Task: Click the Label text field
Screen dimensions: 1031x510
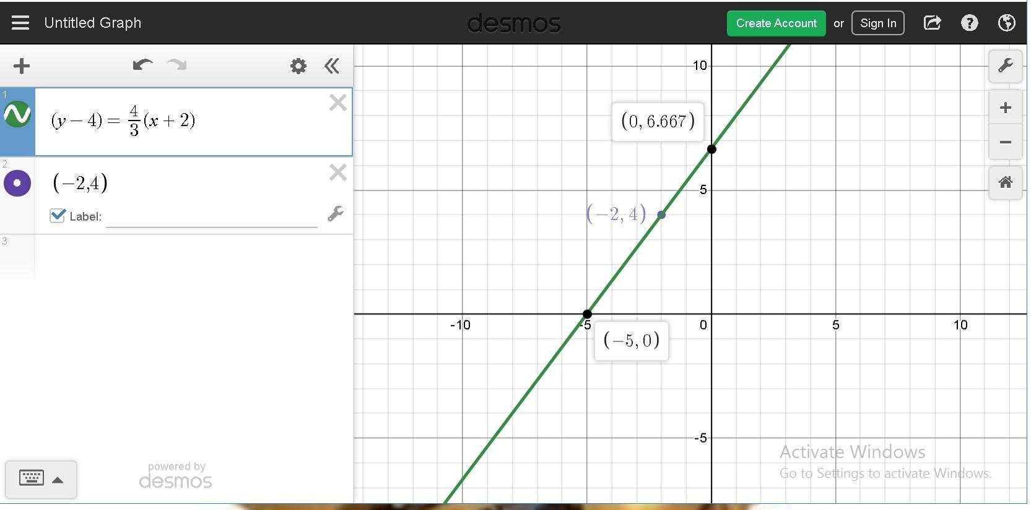Action: click(x=212, y=216)
